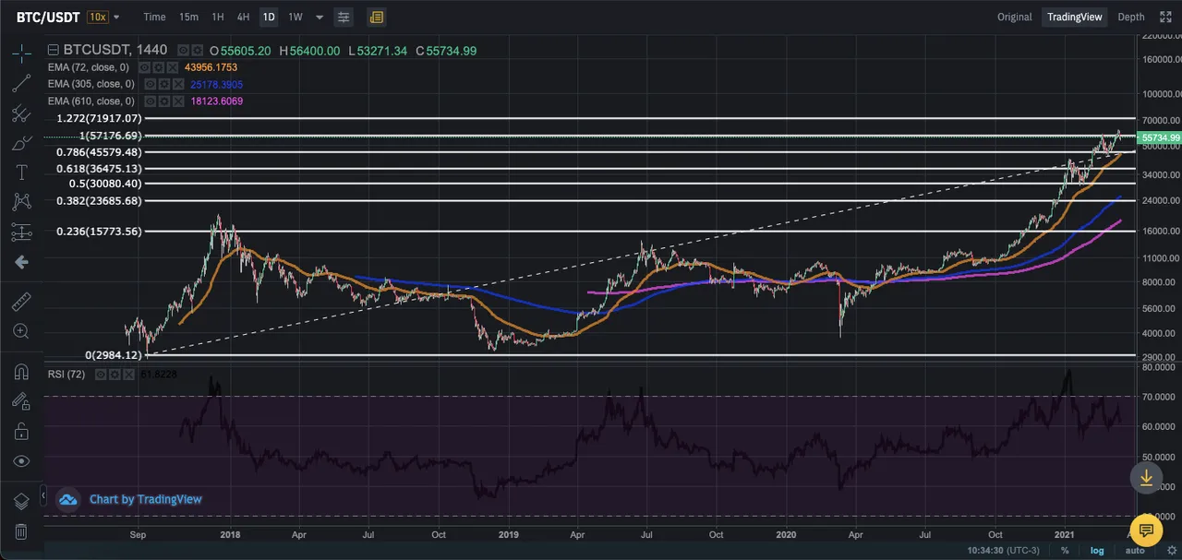Expand more time intervals dropdown
Screen dimensions: 1182x560
click(320, 18)
